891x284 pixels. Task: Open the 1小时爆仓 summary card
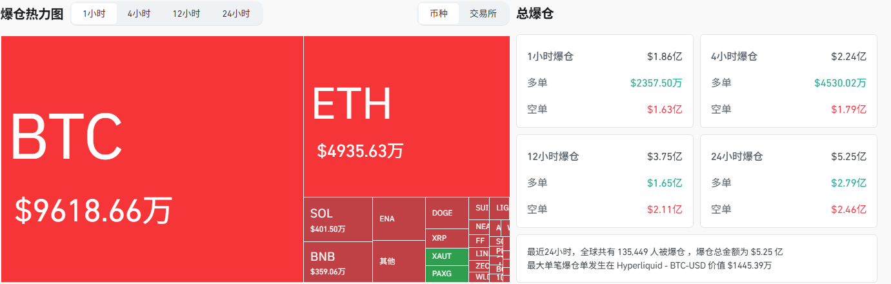pyautogui.click(x=605, y=81)
